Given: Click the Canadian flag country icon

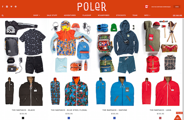Looking at the screenshot, I should pyautogui.click(x=146, y=7).
